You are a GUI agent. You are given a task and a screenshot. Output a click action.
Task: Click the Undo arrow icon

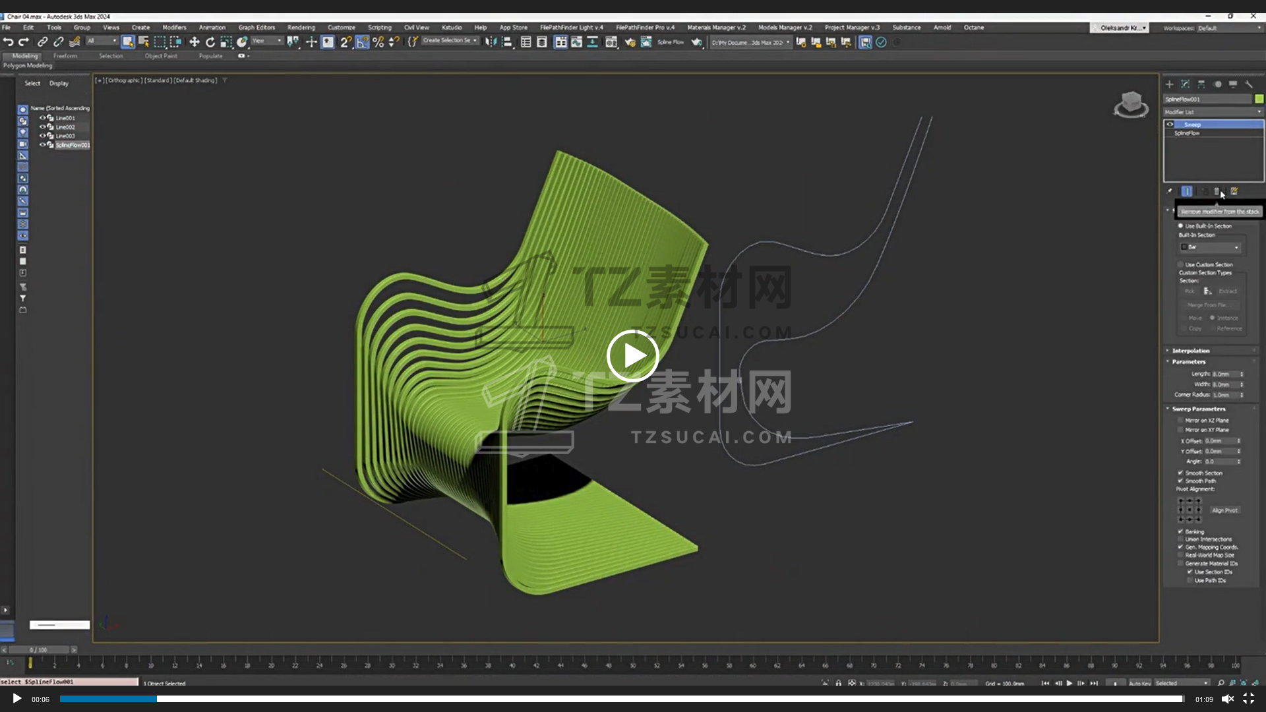[8, 42]
